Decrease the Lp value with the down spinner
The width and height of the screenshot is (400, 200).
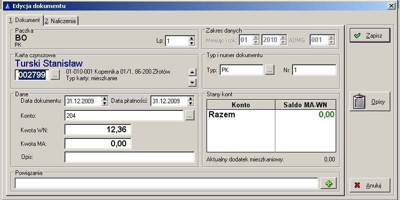coord(191,43)
